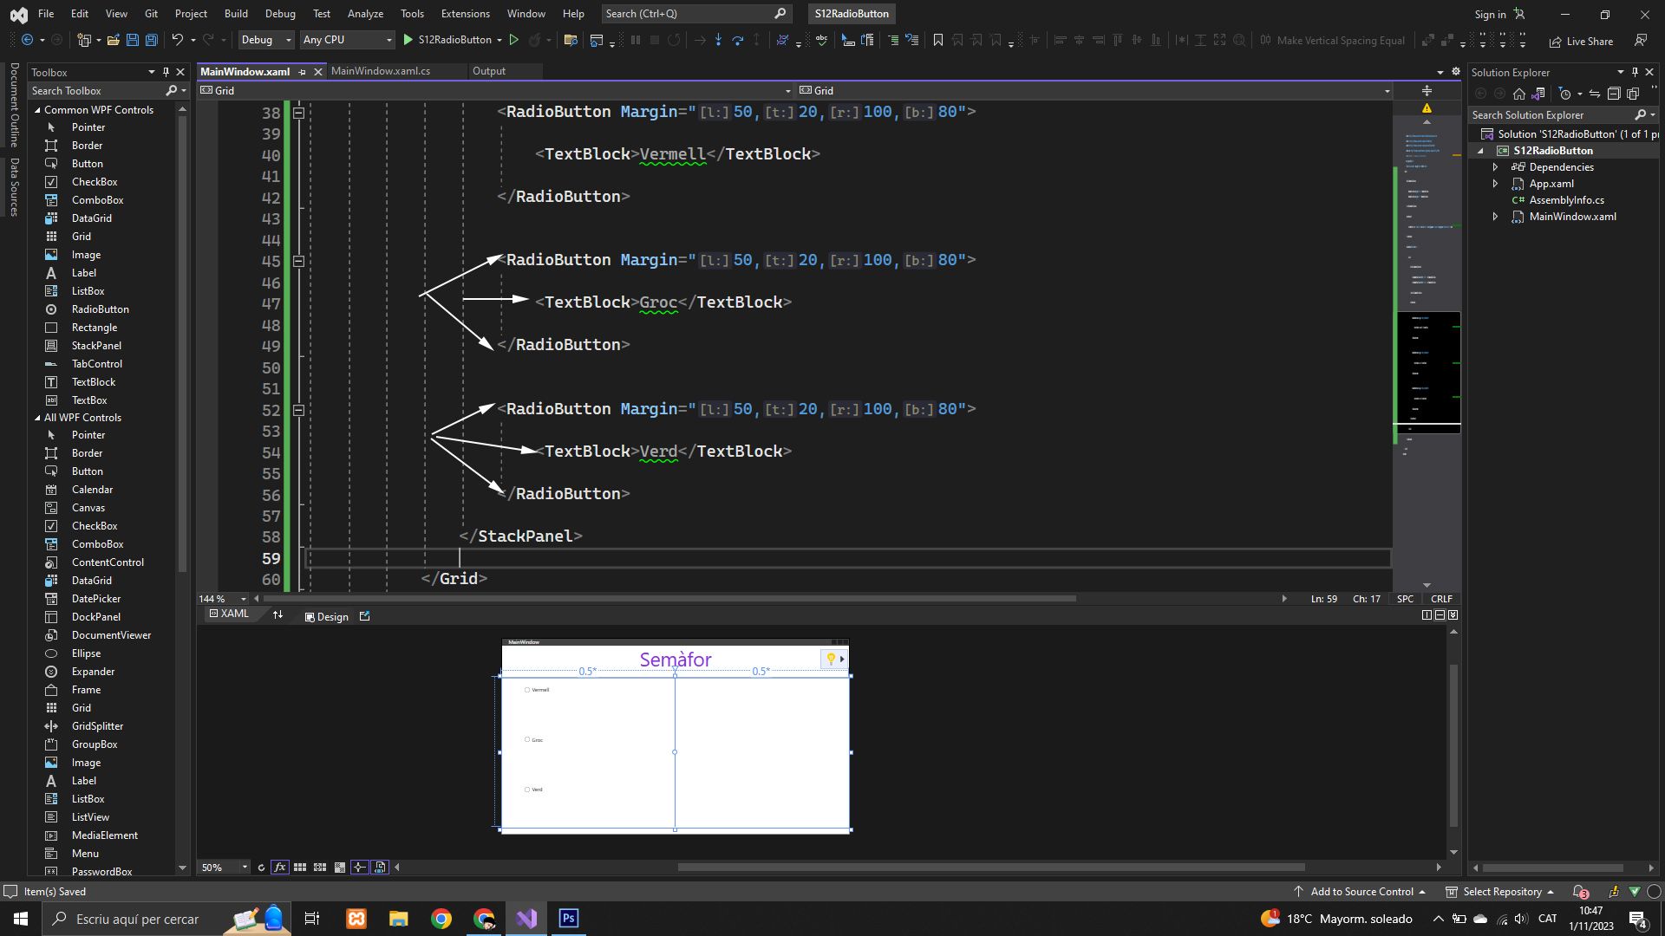This screenshot has height=936, width=1665.
Task: Toggle snap to gridlines in designer
Action: click(320, 867)
